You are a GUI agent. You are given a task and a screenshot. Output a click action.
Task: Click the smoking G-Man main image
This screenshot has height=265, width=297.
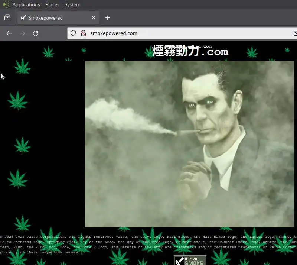(189, 144)
